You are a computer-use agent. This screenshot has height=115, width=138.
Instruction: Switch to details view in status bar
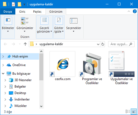[x=128, y=112]
